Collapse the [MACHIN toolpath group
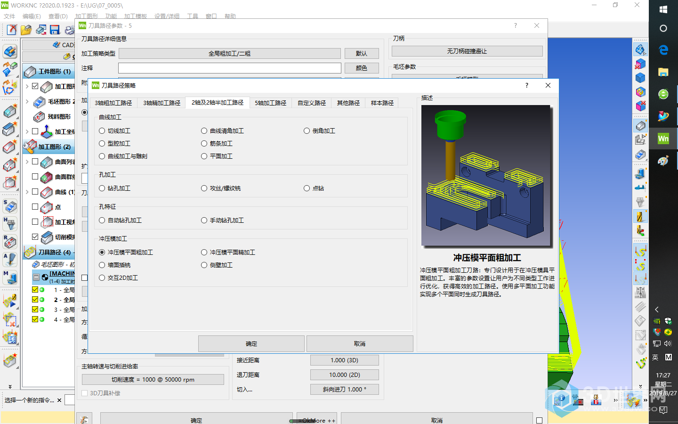The height and width of the screenshot is (424, 678). 36,277
